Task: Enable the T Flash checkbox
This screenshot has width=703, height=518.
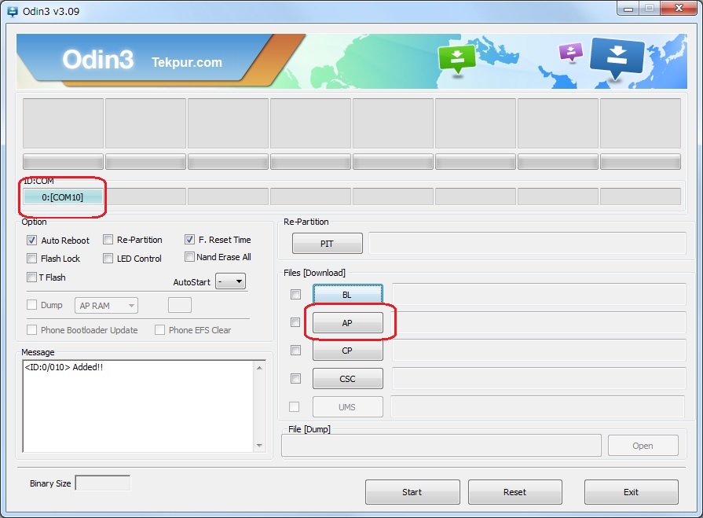Action: (31, 277)
